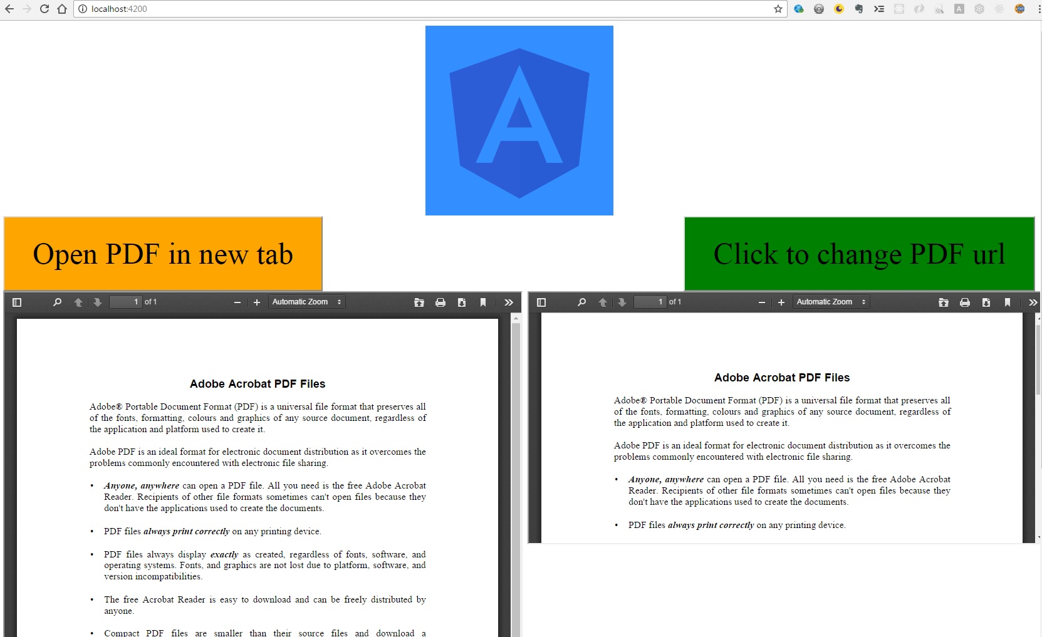Reload the page using the browser refresh icon
This screenshot has width=1042, height=637.
[44, 9]
